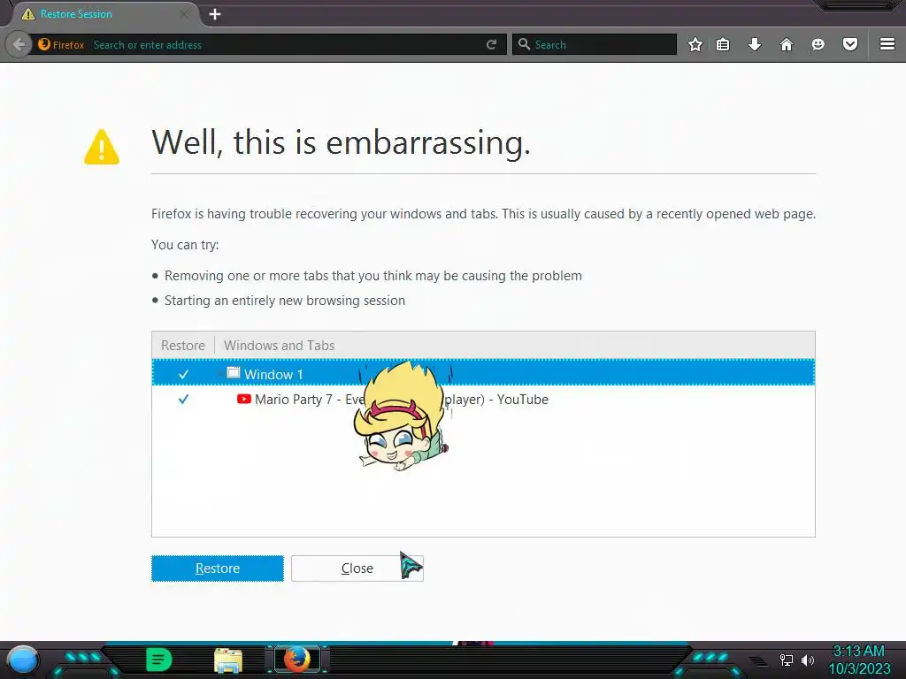Viewport: 906px width, 679px height.
Task: Uncheck the Window 1 restore checkbox
Action: (x=183, y=374)
